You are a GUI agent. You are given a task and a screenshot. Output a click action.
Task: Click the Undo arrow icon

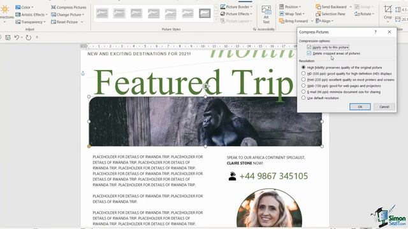point(17,38)
